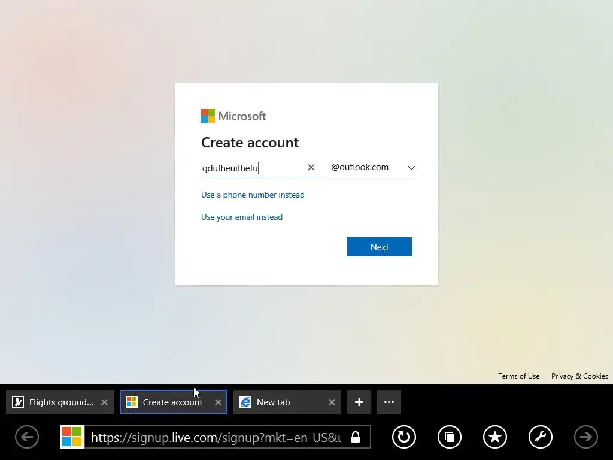613x460 pixels.
Task: Open page tools wrench icon
Action: [541, 437]
